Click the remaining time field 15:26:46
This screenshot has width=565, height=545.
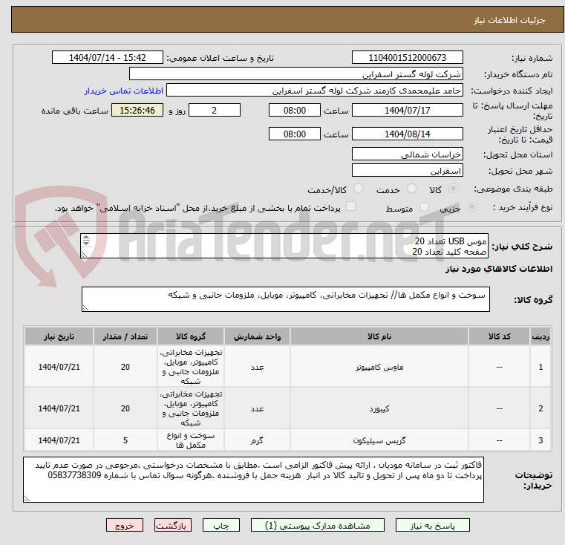137,111
